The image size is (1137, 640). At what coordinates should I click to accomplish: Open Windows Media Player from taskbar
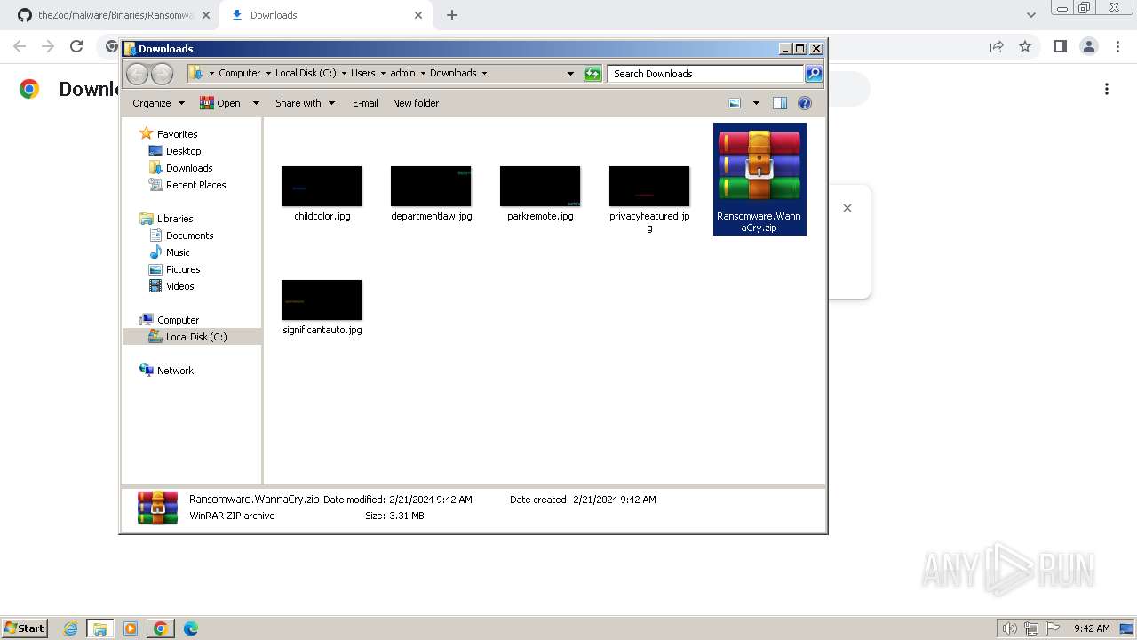click(x=131, y=628)
